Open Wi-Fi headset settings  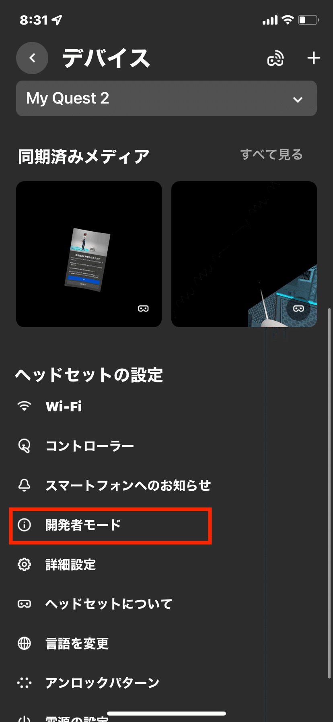[166, 406]
